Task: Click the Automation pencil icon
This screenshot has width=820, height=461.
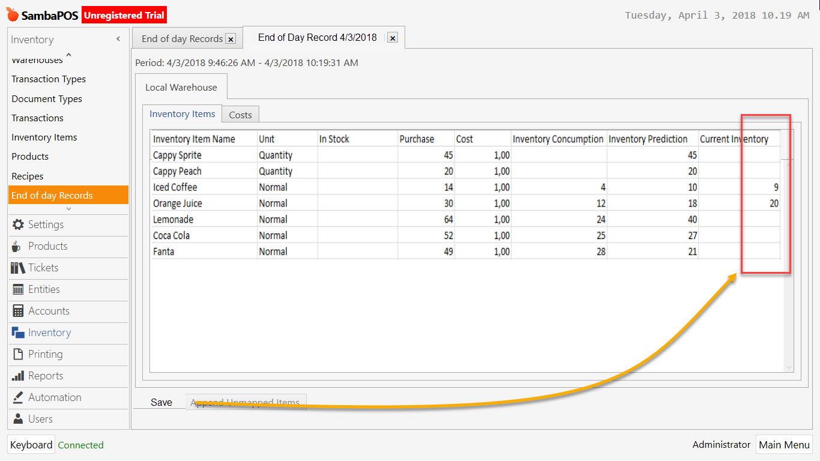Action: (18, 397)
